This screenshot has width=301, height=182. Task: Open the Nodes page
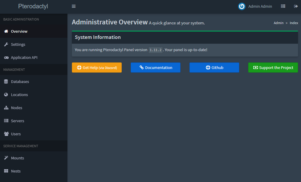[x=34, y=108]
